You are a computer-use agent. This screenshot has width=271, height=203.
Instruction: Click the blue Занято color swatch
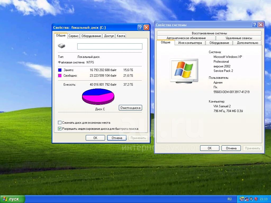click(60, 70)
